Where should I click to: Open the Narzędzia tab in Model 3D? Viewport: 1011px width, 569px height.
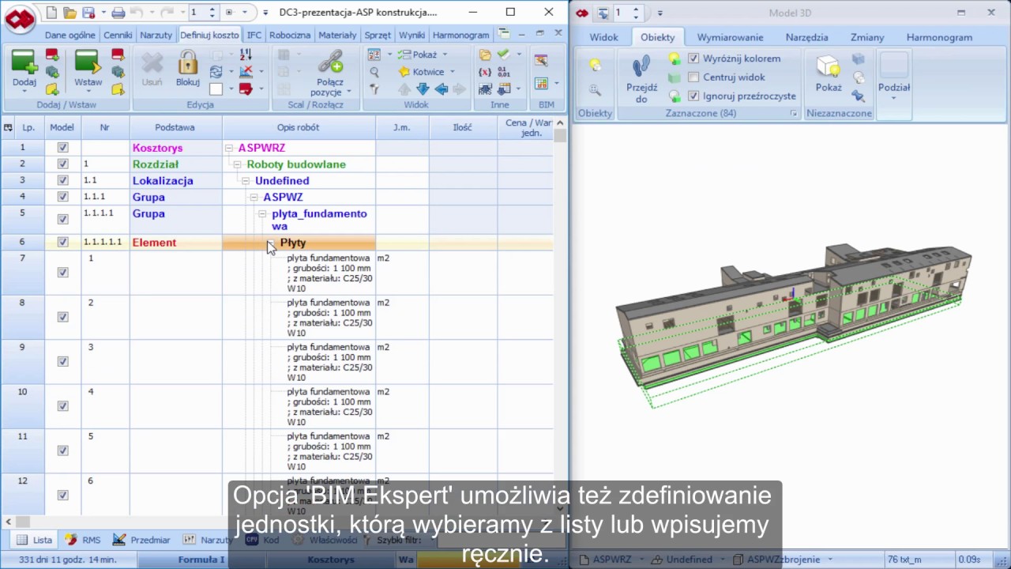click(806, 37)
